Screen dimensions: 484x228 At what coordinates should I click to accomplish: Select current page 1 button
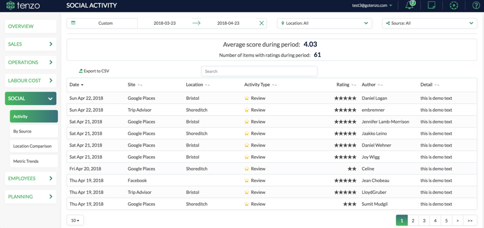coord(402,221)
